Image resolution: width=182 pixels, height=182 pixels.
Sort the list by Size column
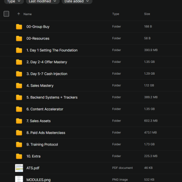147,14
